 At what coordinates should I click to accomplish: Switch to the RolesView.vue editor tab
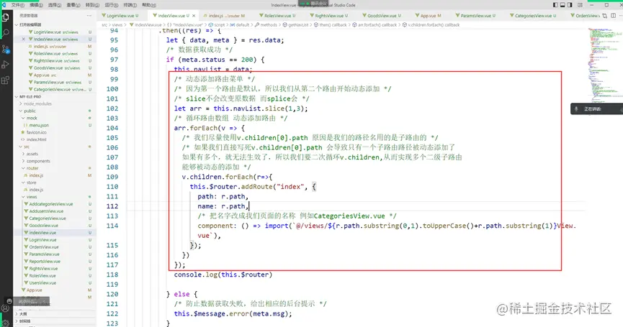[x=277, y=16]
